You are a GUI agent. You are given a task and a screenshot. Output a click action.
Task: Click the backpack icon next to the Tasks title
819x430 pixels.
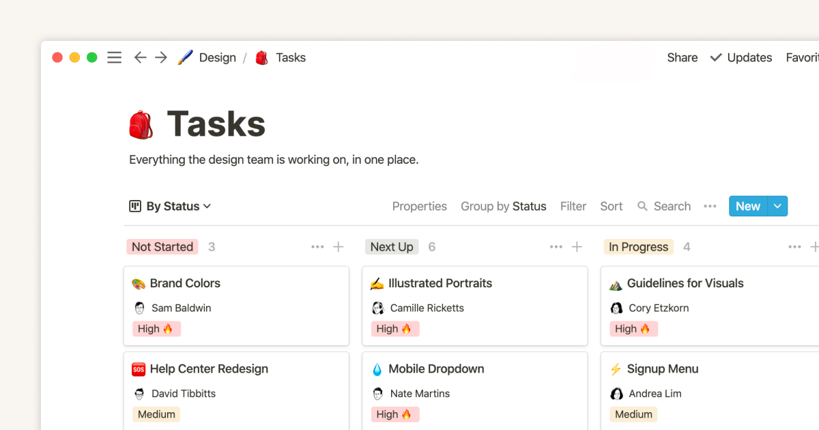(x=141, y=124)
